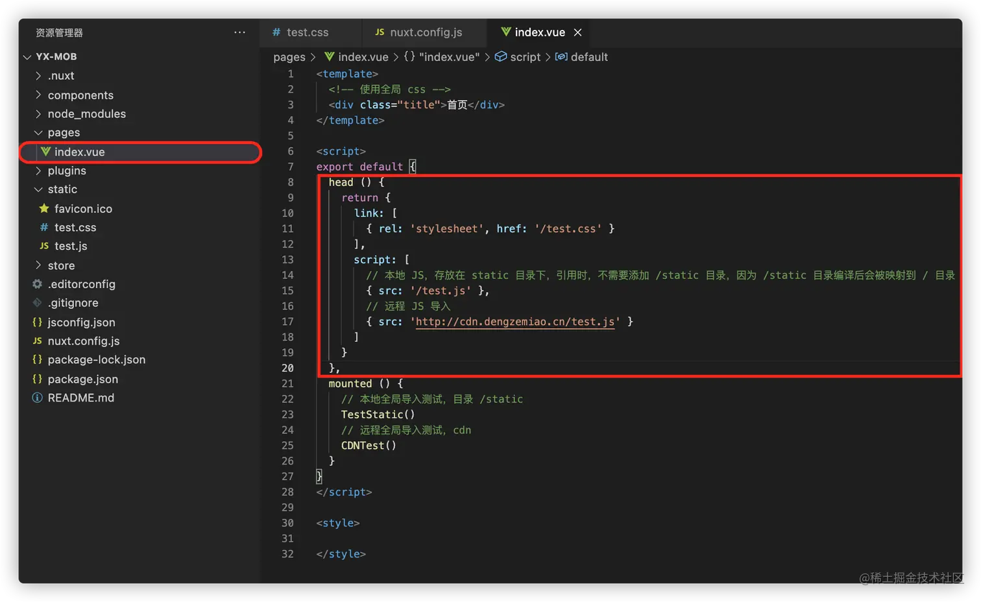Open index.vue in the file explorer
The height and width of the screenshot is (602, 981).
(x=140, y=152)
